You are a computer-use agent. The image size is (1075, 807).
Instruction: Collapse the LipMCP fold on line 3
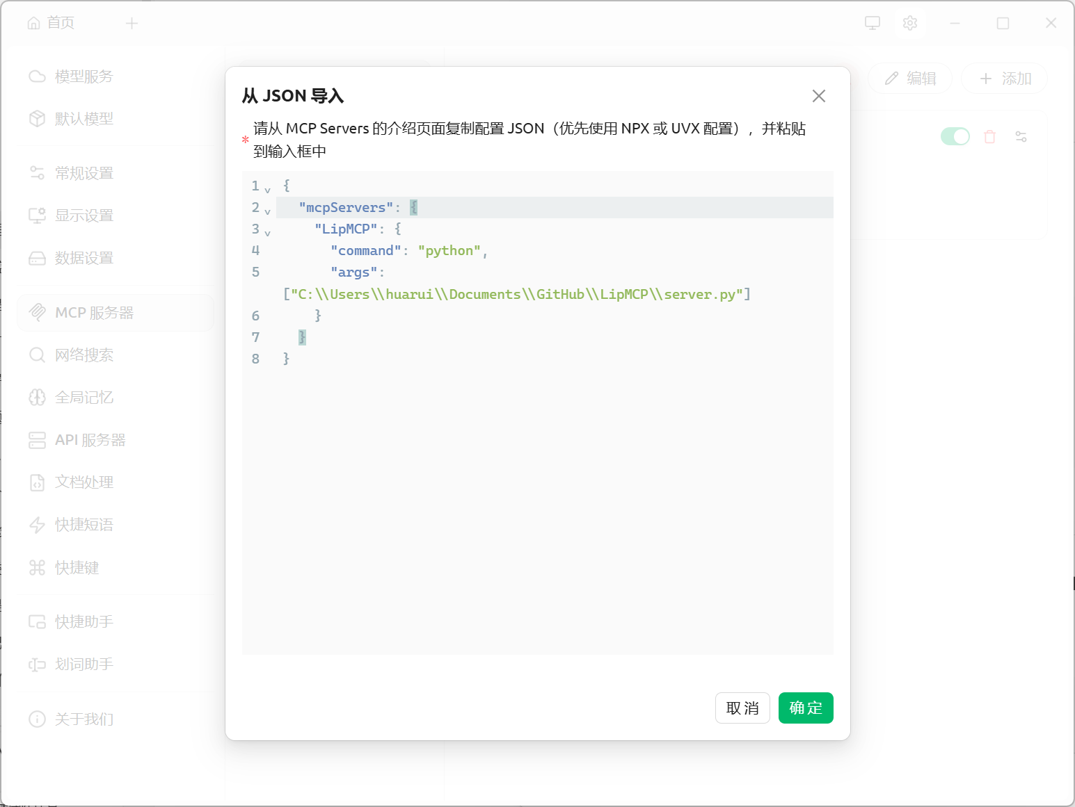coord(267,232)
